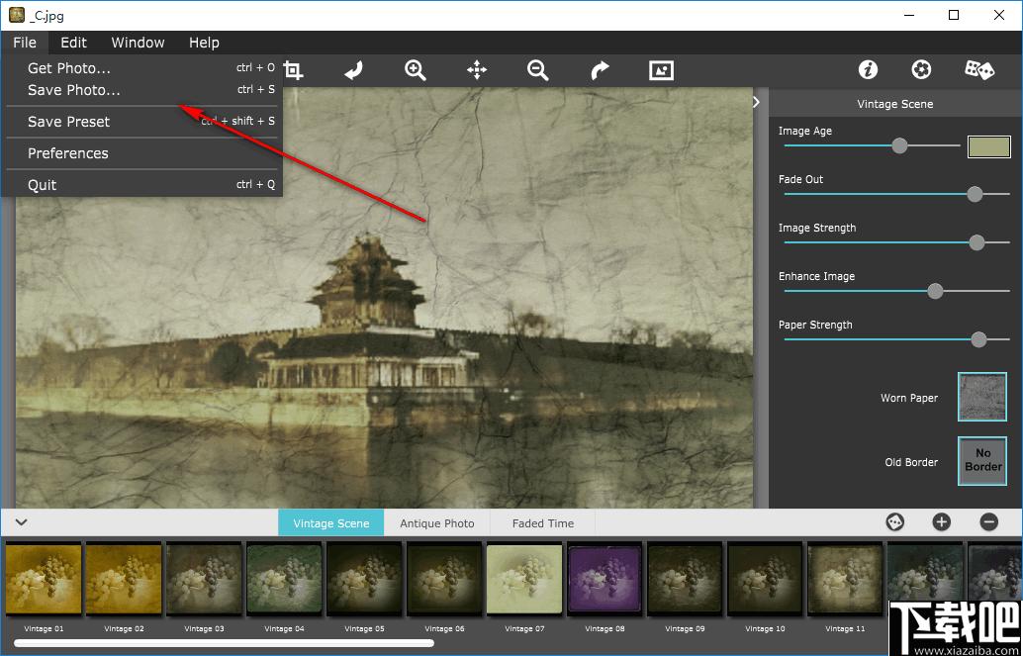
Task: Apply the Vintage 10 preset
Action: click(766, 580)
